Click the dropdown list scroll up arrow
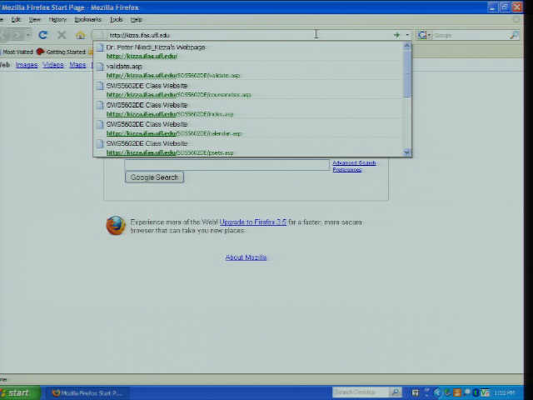533x400 pixels. click(x=407, y=46)
